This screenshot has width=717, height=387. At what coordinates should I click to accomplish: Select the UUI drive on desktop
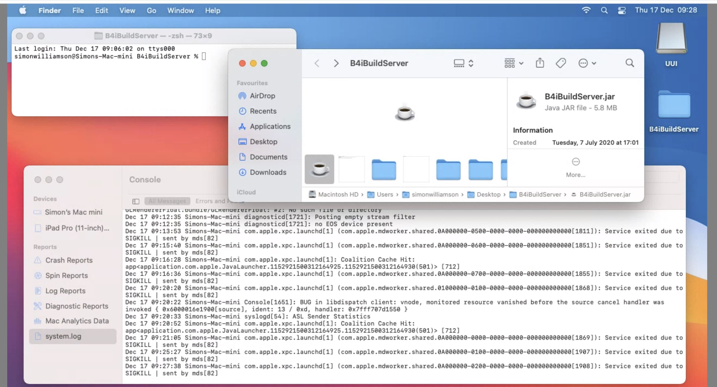tap(671, 45)
